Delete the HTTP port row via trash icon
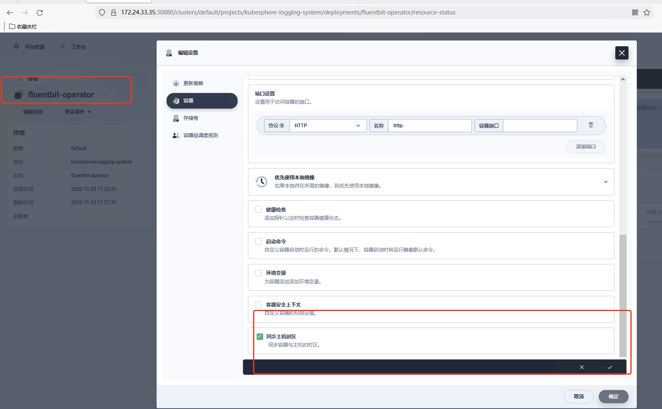The width and height of the screenshot is (662, 409). tap(591, 125)
